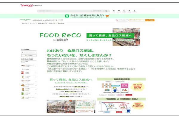Click the 「賞味期限」と「消費期限」の違い infographic
Image resolution: width=179 pixels, height=119 pixels.
pyautogui.click(x=121, y=105)
